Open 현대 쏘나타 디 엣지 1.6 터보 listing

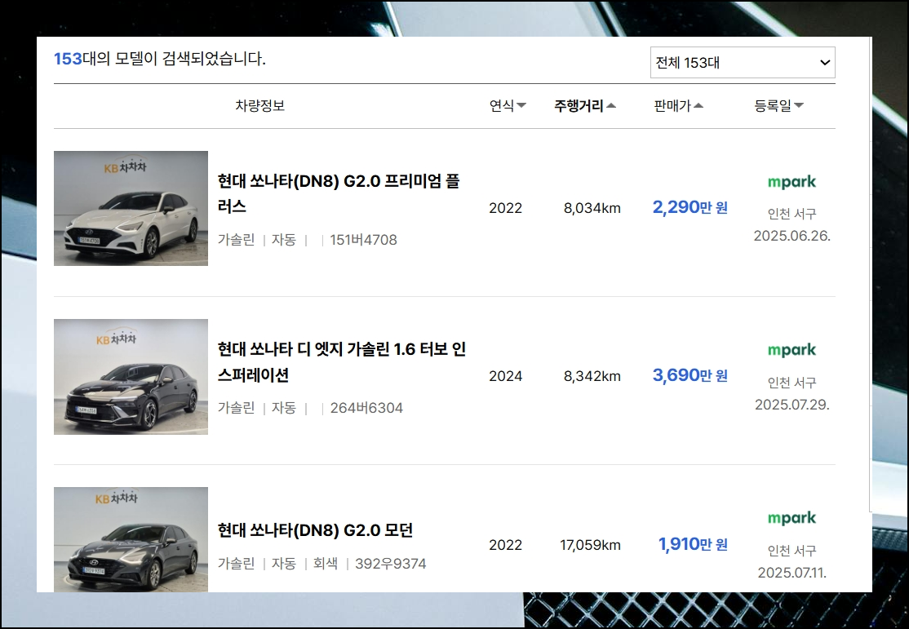(x=341, y=361)
